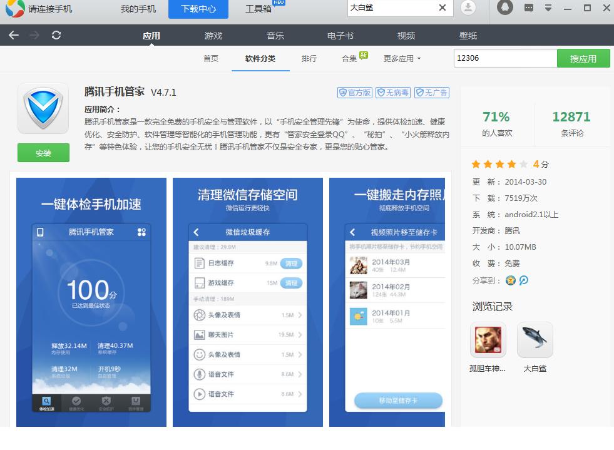Screen dimensions: 614x450
Task: Click the 7519万次 download count
Action: 521,198
